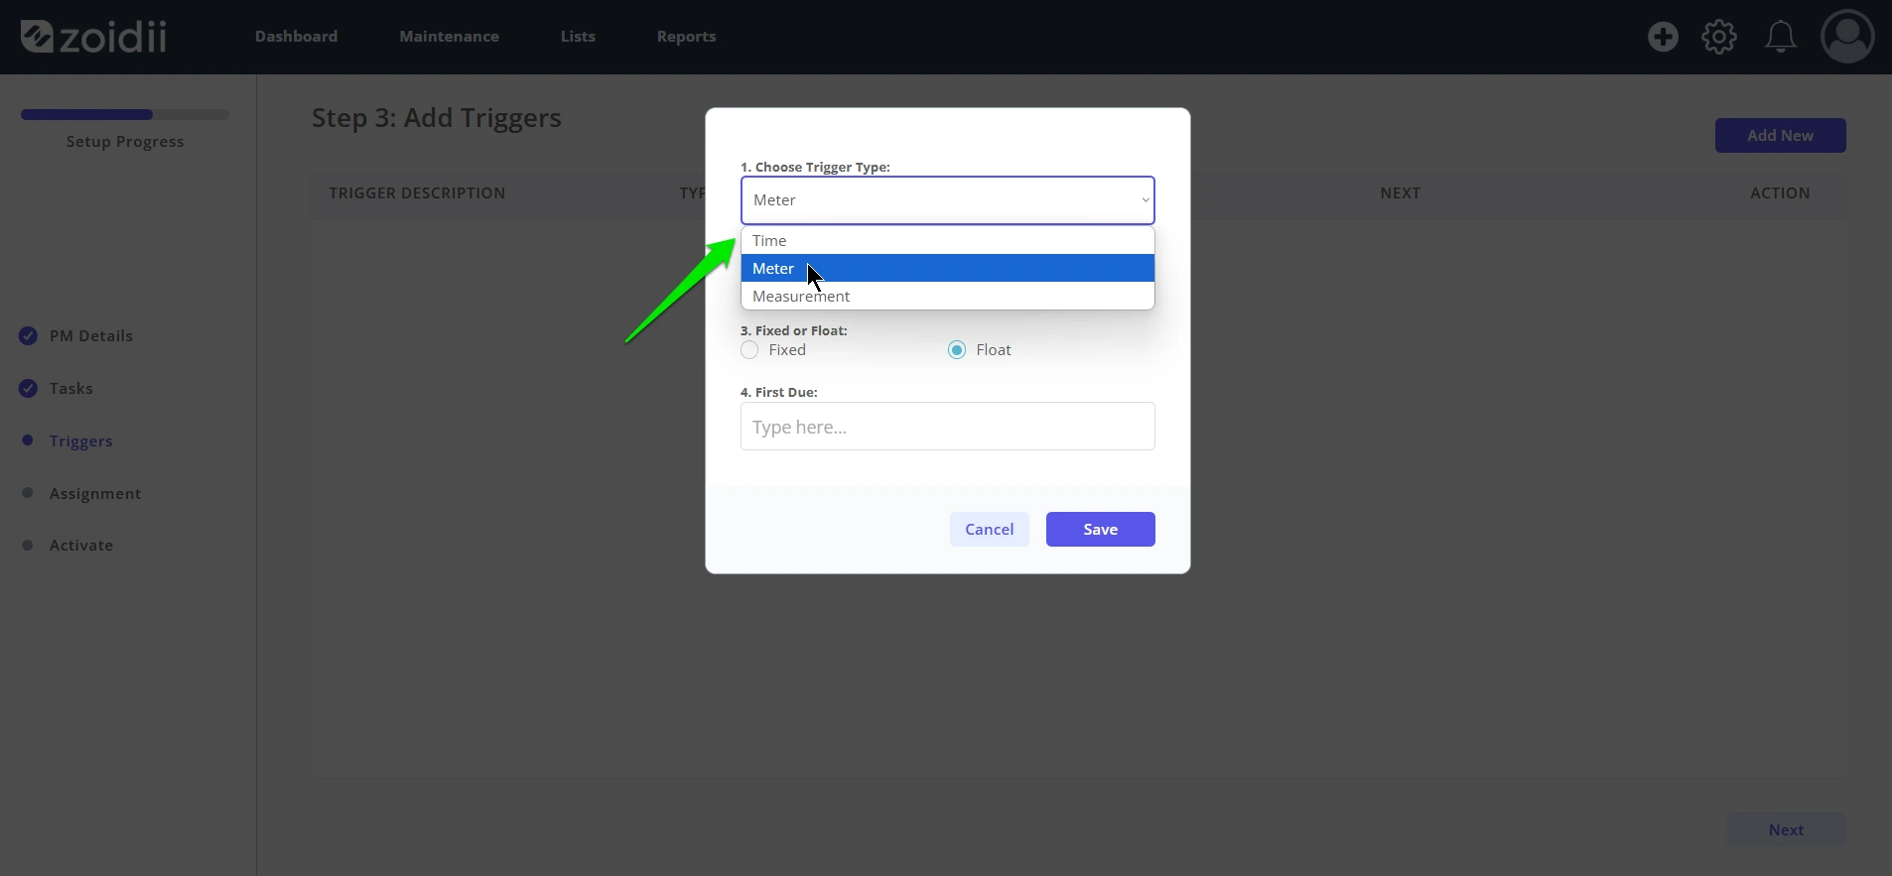
Task: Click the Save button
Action: pos(1100,530)
